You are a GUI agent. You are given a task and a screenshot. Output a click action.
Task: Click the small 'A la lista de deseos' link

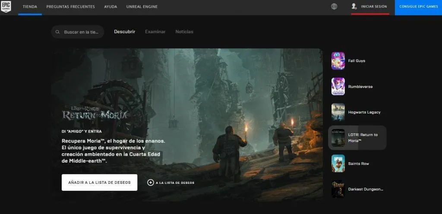(x=175, y=183)
